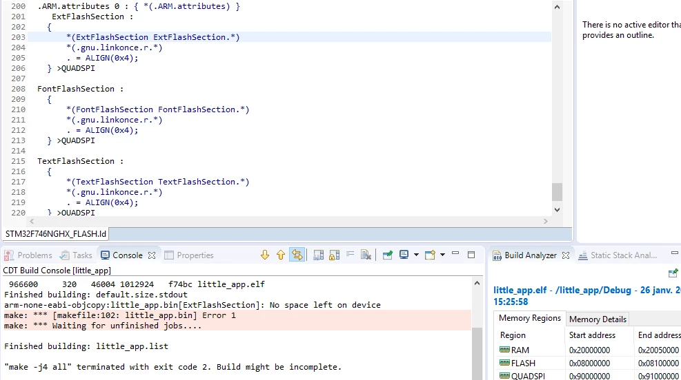Select the RAM memory region row
Screen dimensions: 681x380
point(588,350)
